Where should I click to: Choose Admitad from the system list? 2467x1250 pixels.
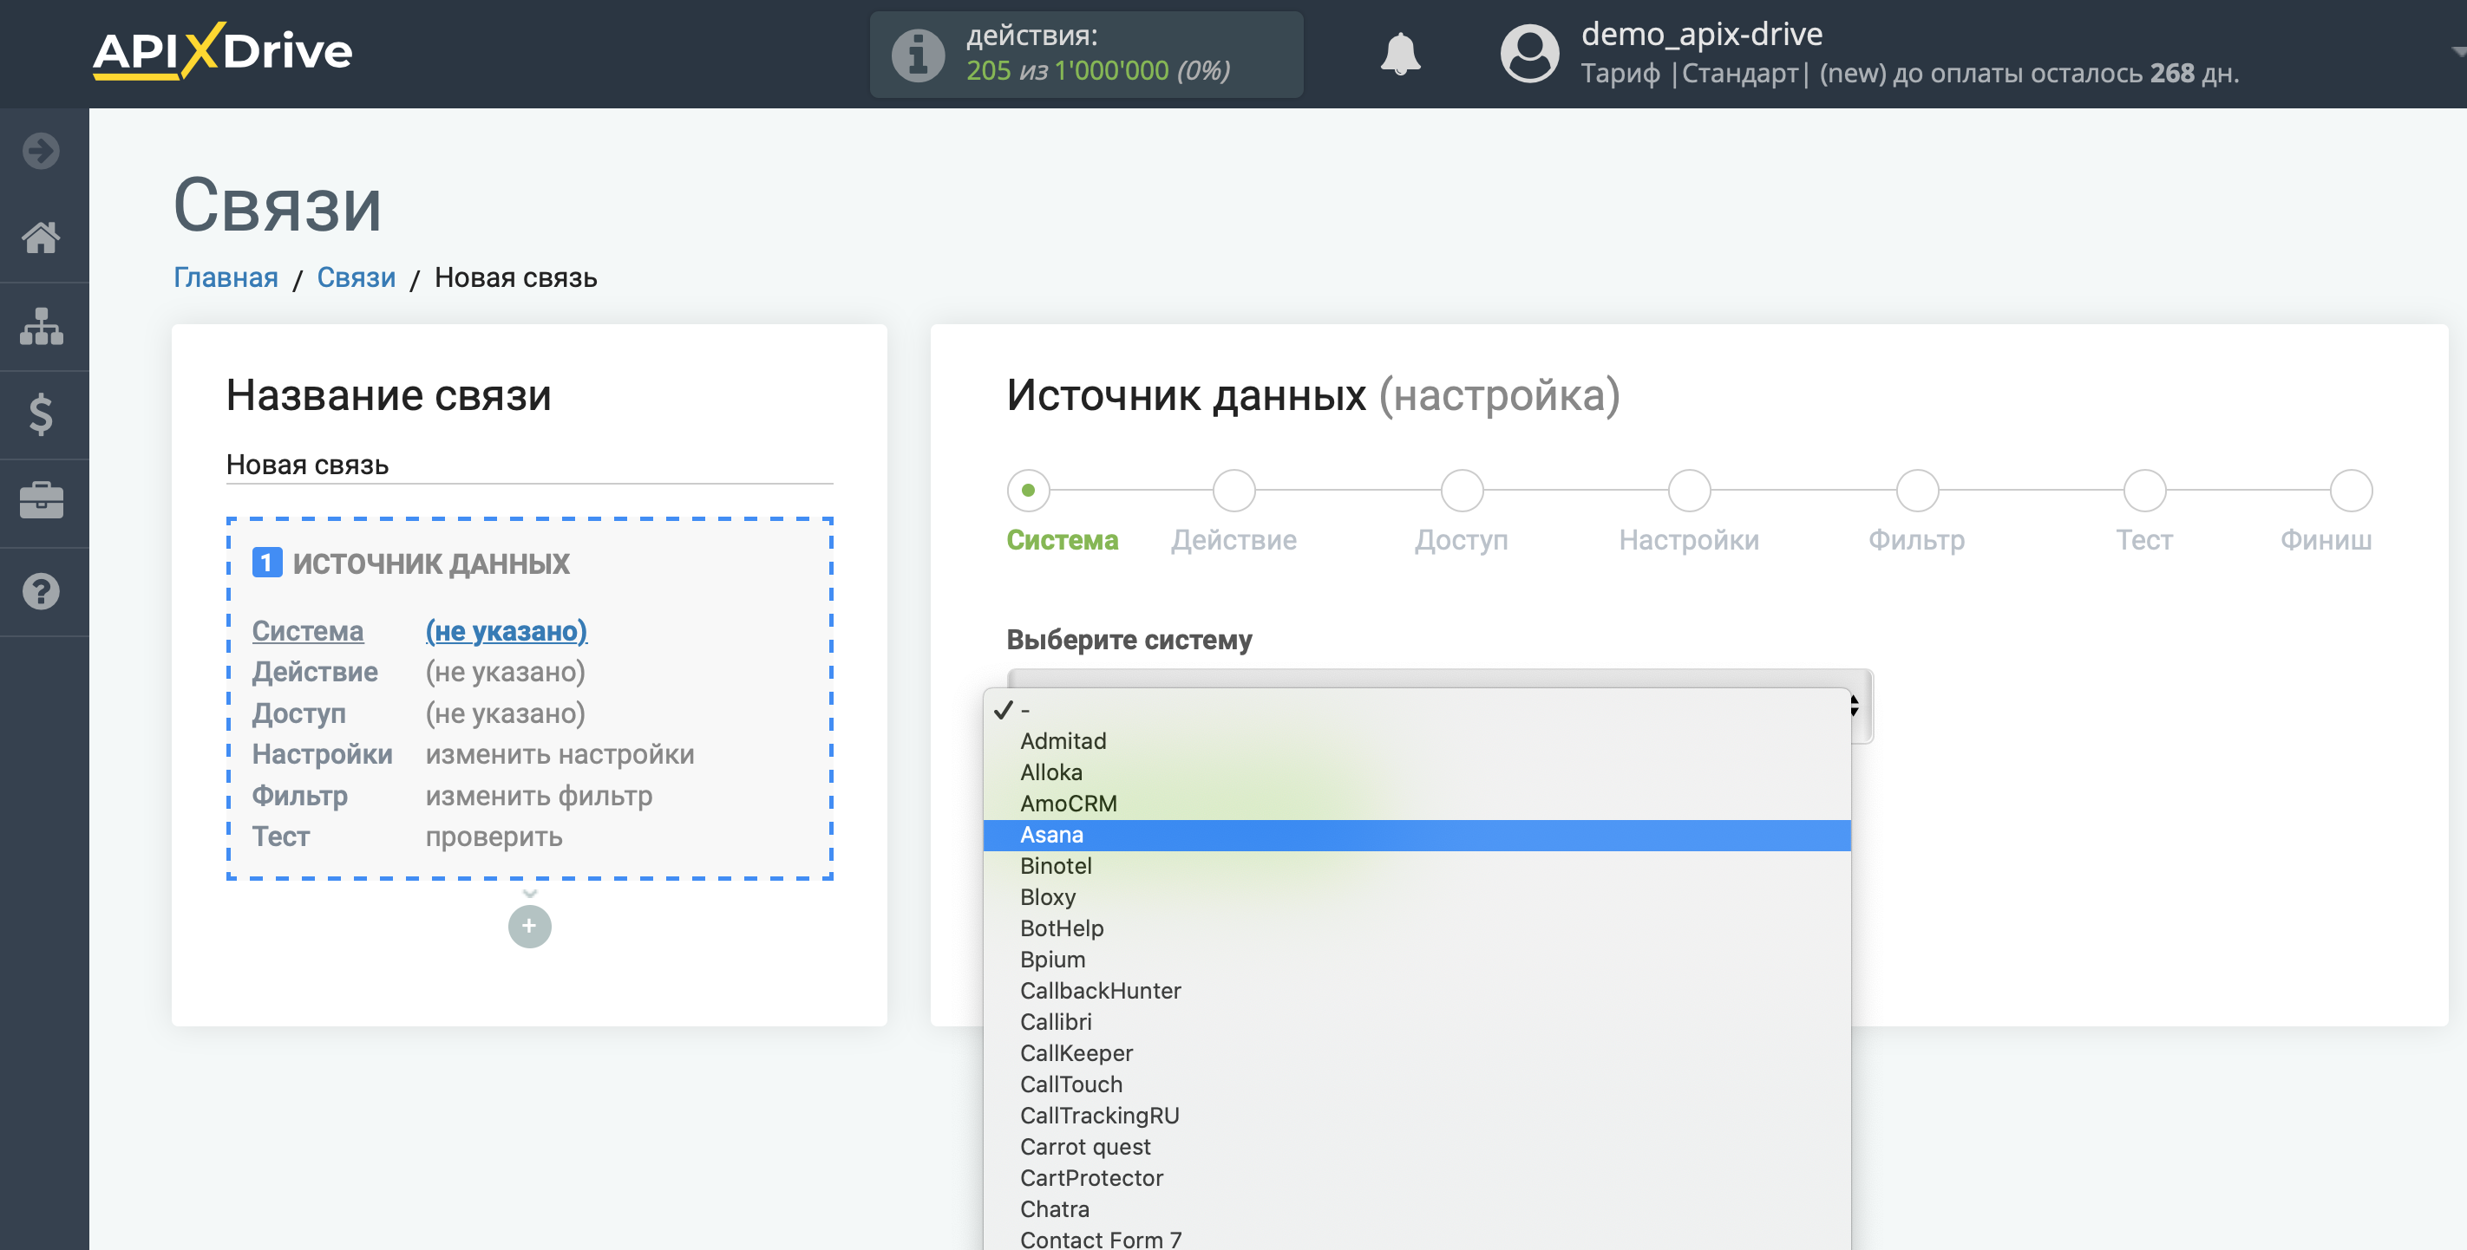(1417, 741)
